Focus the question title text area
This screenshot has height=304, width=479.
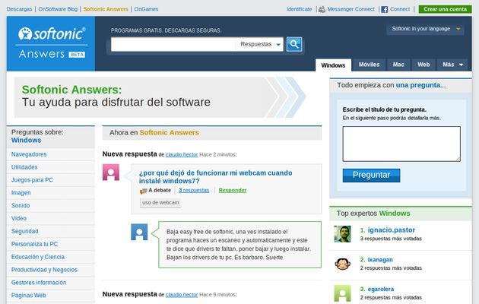[x=401, y=144]
